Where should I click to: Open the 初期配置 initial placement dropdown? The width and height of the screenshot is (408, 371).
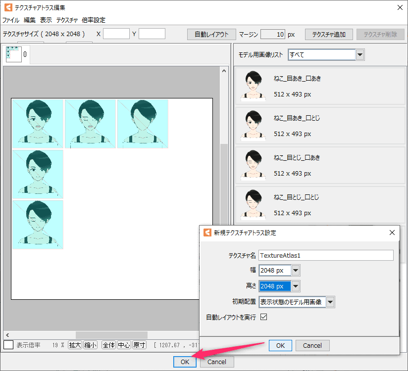coord(330,302)
